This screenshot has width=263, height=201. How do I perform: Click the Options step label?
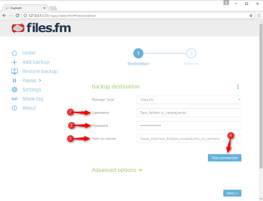tap(191, 64)
